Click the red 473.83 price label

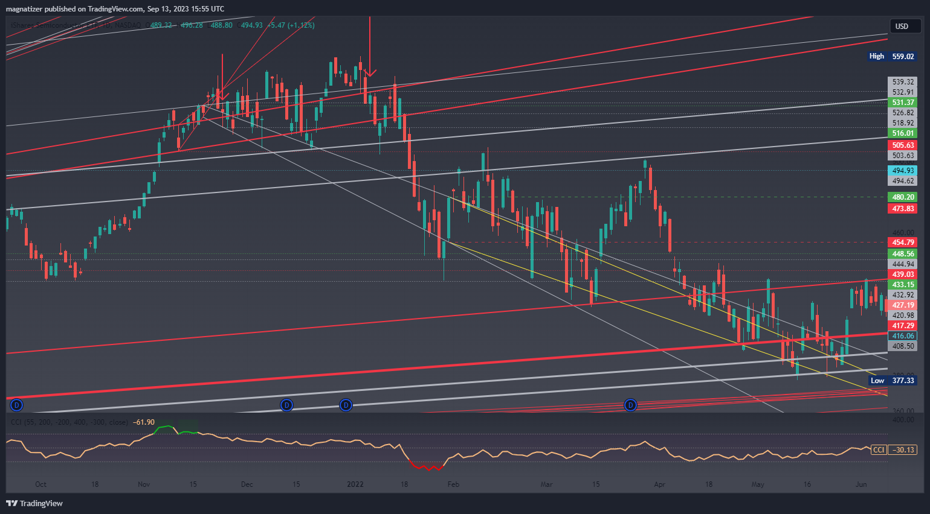click(903, 209)
